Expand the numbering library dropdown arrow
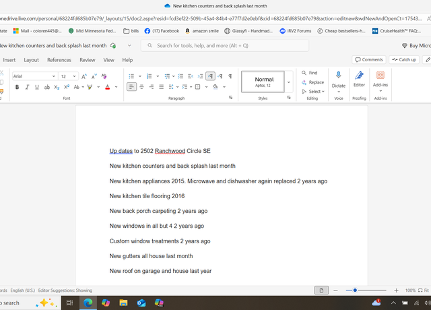This screenshot has width=431, height=310. 158,76
